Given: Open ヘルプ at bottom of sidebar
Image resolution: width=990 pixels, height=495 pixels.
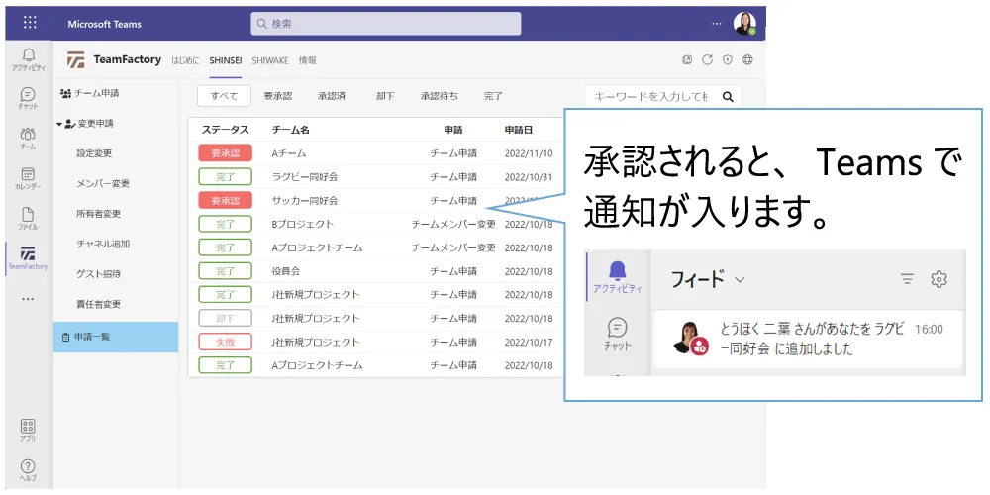Looking at the screenshot, I should pyautogui.click(x=28, y=469).
